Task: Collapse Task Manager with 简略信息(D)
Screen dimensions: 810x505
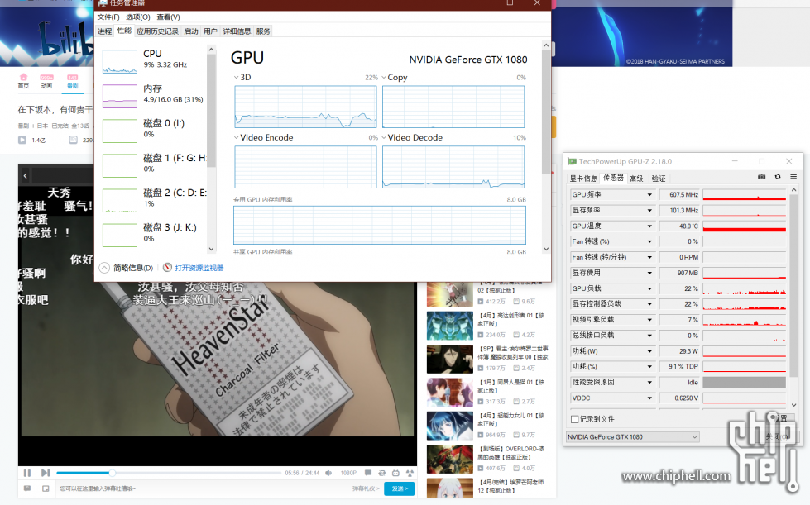Action: tap(126, 268)
